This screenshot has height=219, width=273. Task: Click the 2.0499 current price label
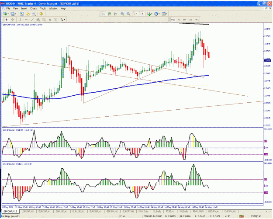pyautogui.click(x=267, y=60)
